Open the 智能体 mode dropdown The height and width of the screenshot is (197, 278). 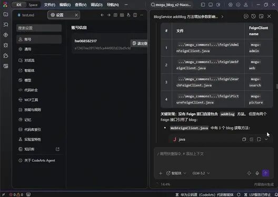click(176, 173)
